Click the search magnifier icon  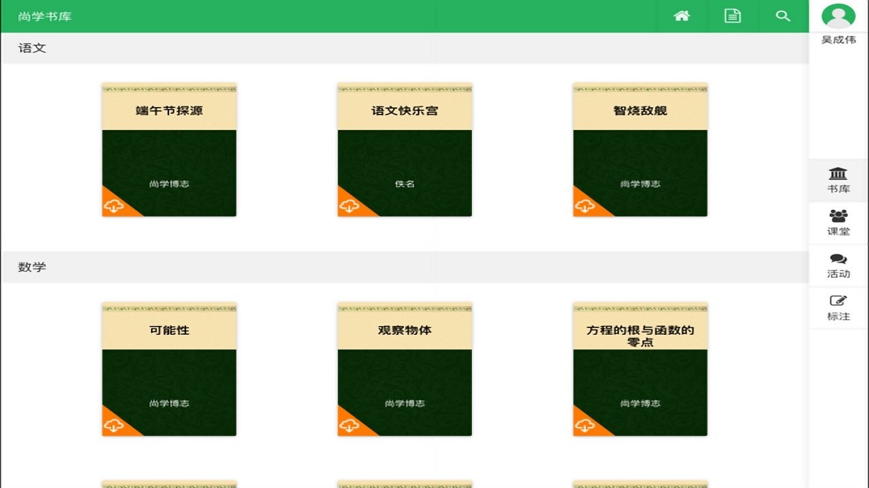(783, 16)
